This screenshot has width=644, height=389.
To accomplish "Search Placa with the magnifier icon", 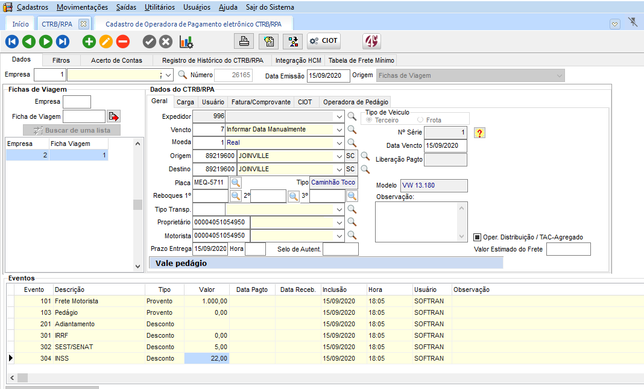I will [x=236, y=182].
